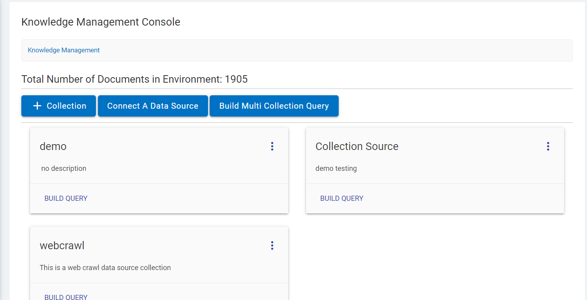Image resolution: width=587 pixels, height=300 pixels.
Task: Open the webcrawl card's three-dot menu
Action: [272, 246]
